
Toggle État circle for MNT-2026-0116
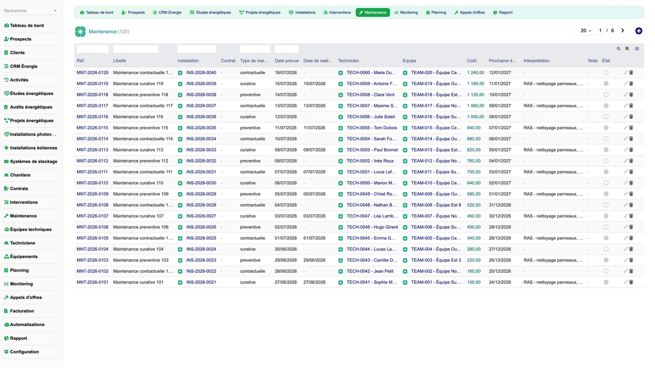pyautogui.click(x=606, y=117)
